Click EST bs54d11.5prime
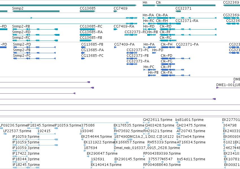 (x=191, y=159)
